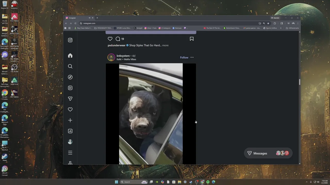Click the dog video in the post
Viewport: 330px width, 185px height.
point(151,114)
